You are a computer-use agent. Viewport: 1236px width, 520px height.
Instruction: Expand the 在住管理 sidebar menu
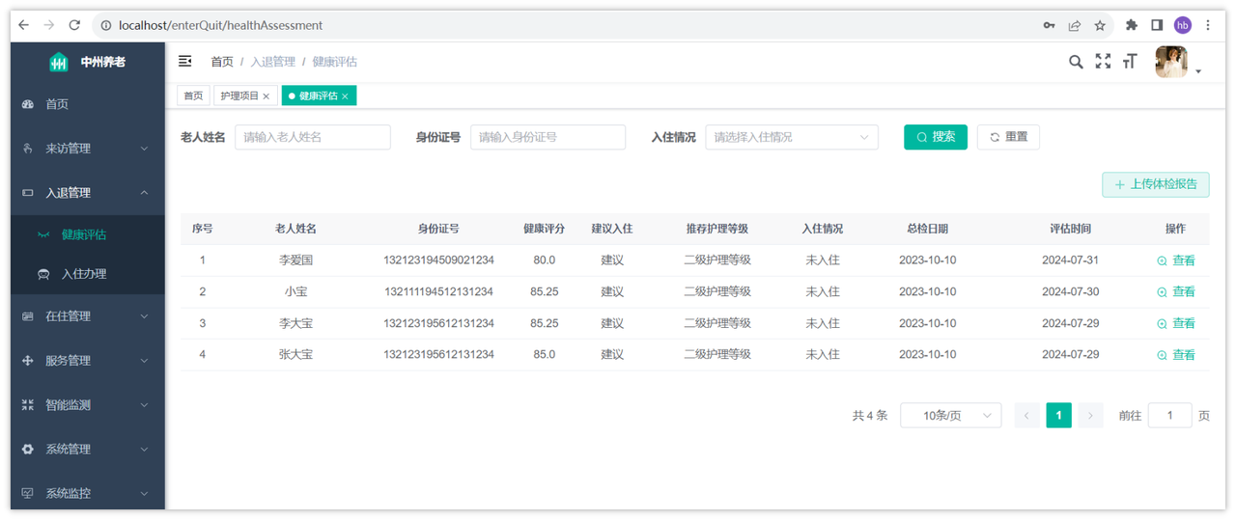[x=88, y=316]
